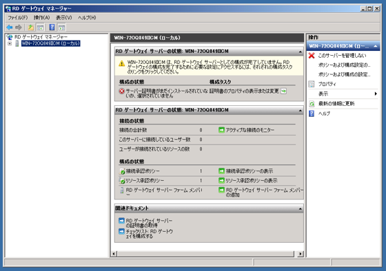Open プロパティ from the actions pane

[x=327, y=84]
